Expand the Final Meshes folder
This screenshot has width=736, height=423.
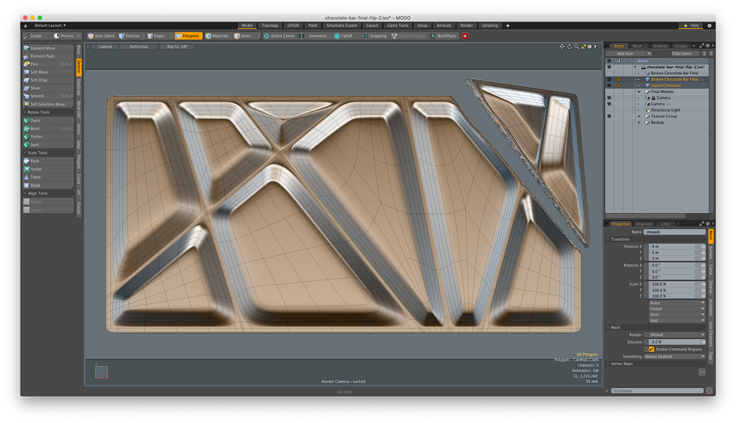coord(639,92)
